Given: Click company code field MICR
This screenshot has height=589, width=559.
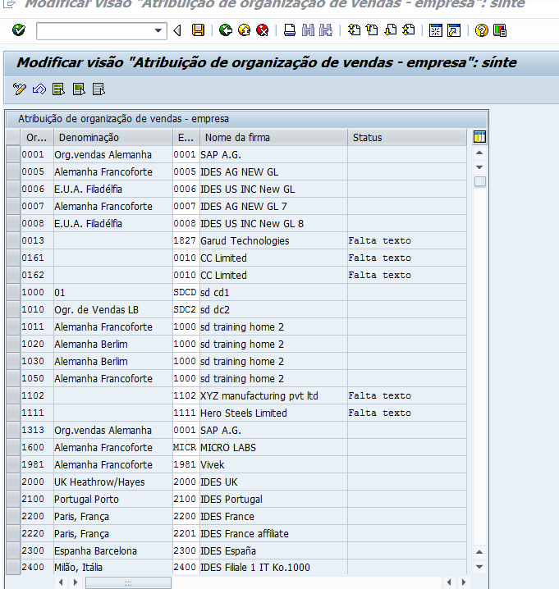Looking at the screenshot, I should click(x=185, y=448).
